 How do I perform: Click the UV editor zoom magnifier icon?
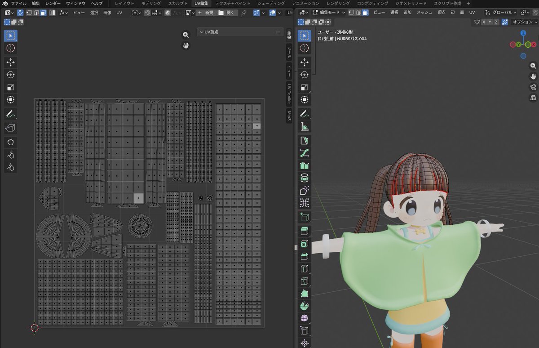186,35
